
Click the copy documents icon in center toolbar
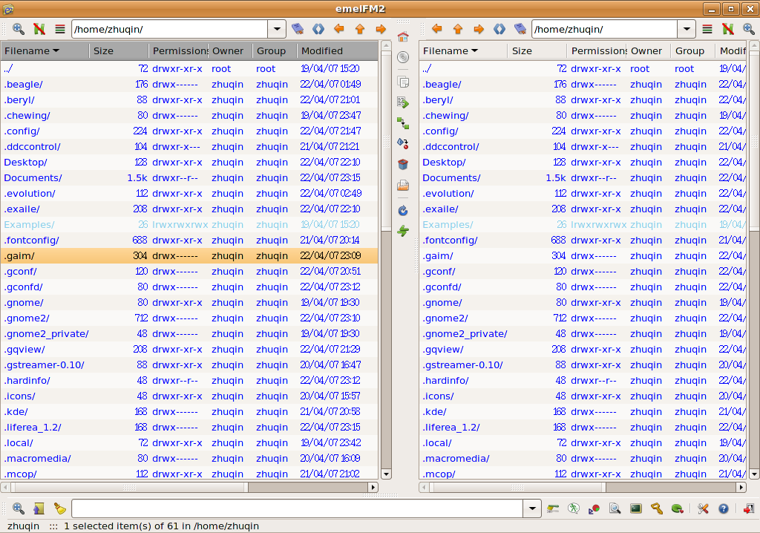(x=403, y=82)
